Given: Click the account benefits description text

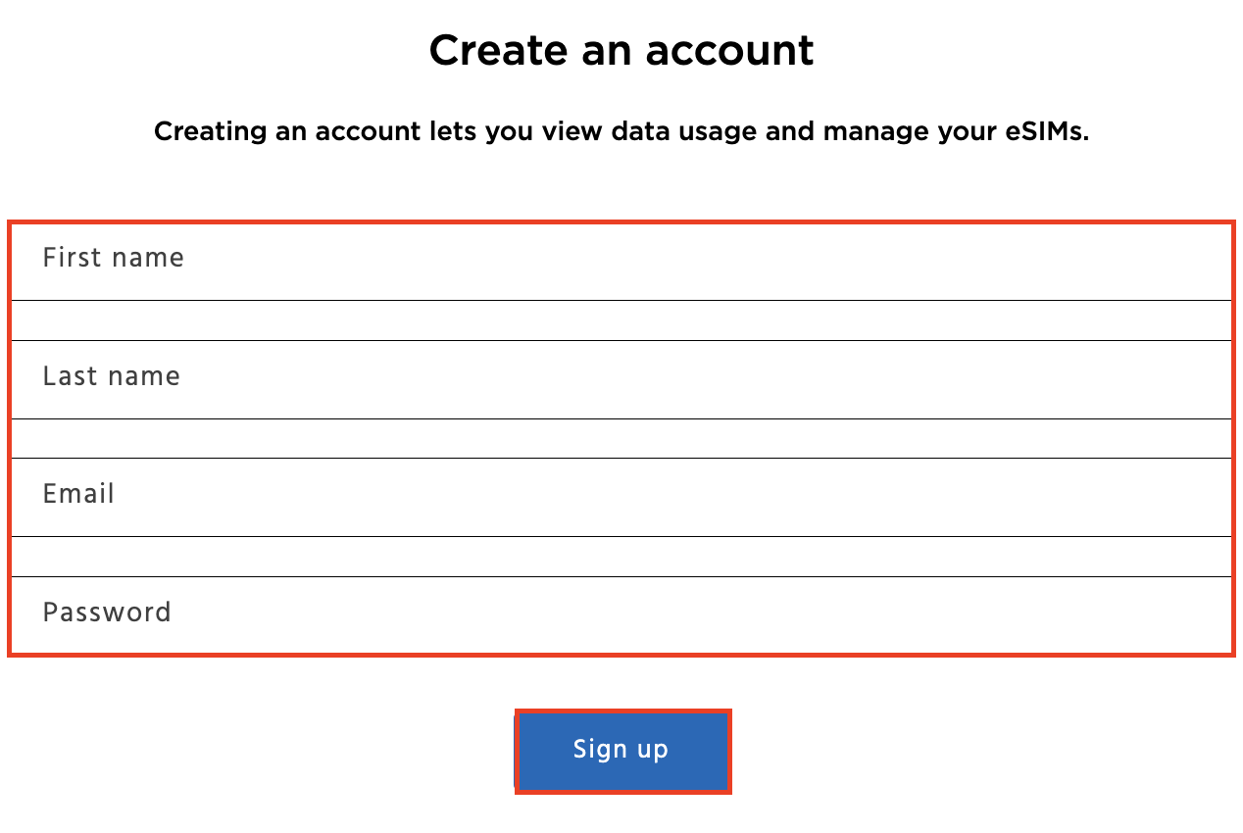Looking at the screenshot, I should (621, 130).
